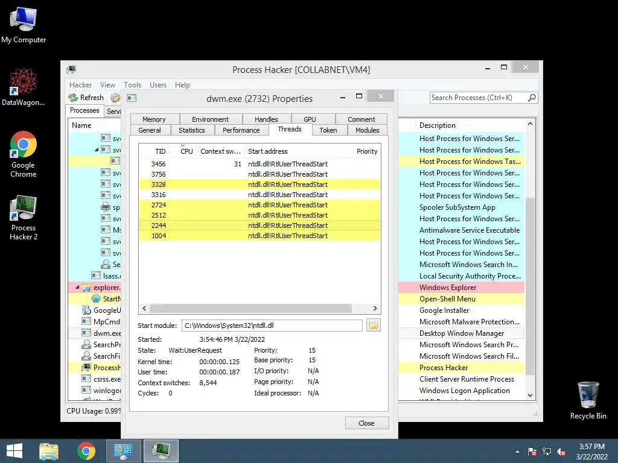Click the spooler printer icon in process list
618x463 pixels.
pos(105,207)
